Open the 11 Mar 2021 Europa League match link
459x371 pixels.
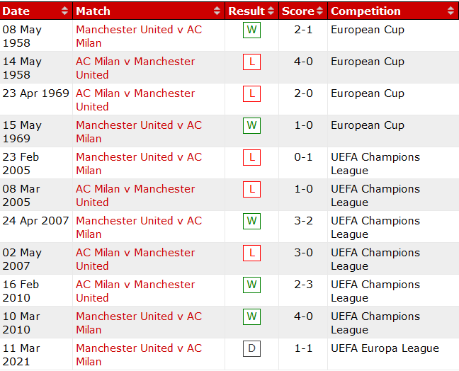[x=138, y=348]
